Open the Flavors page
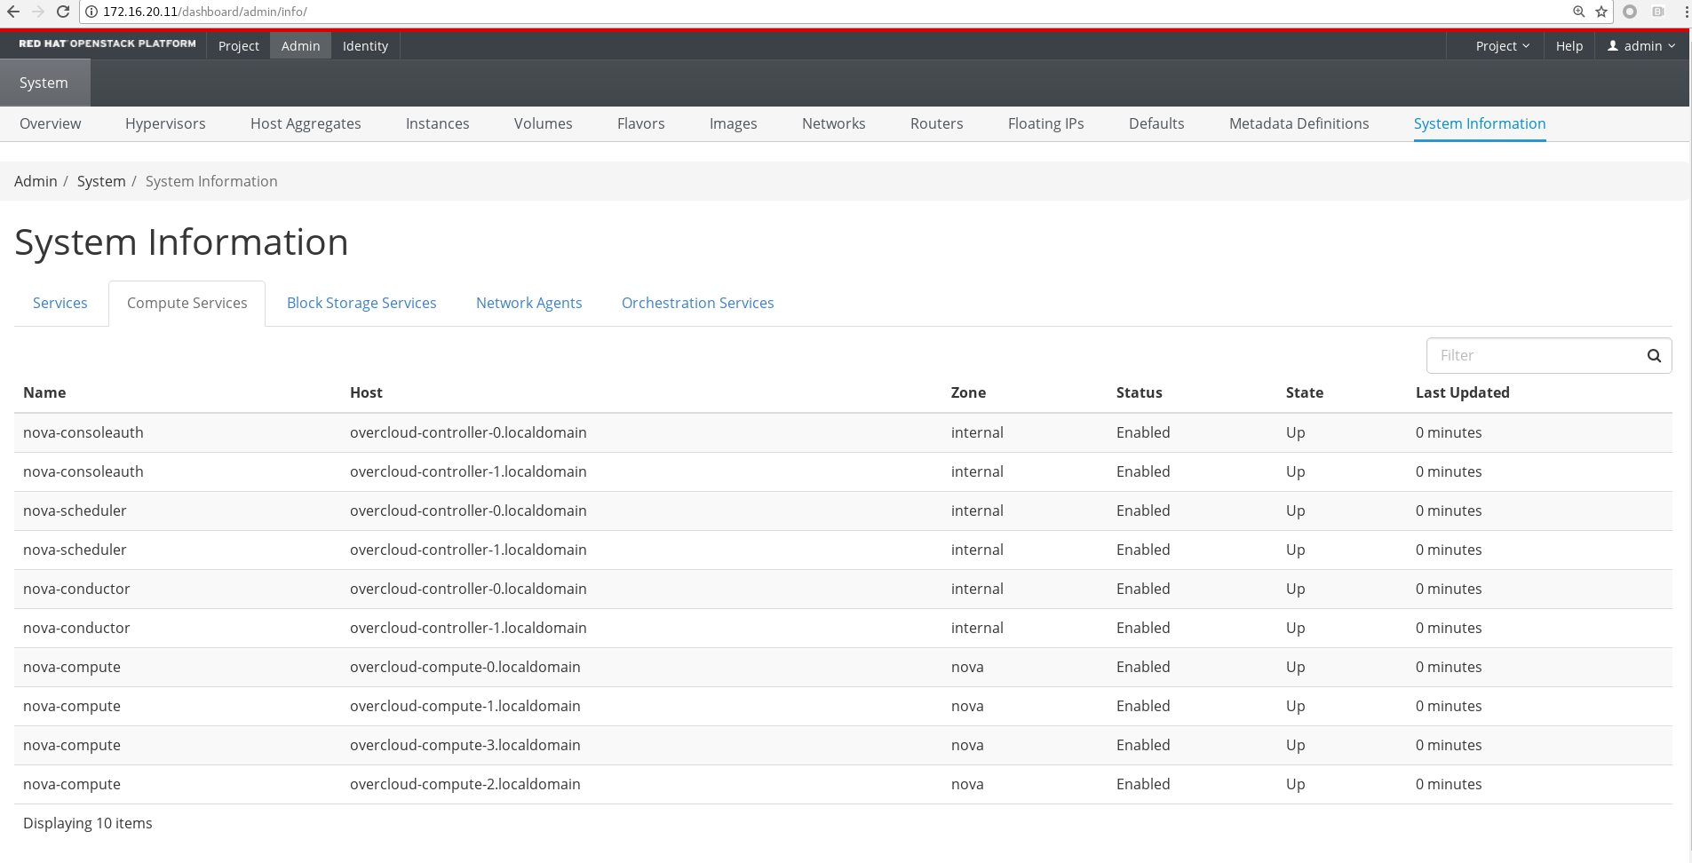 [640, 123]
